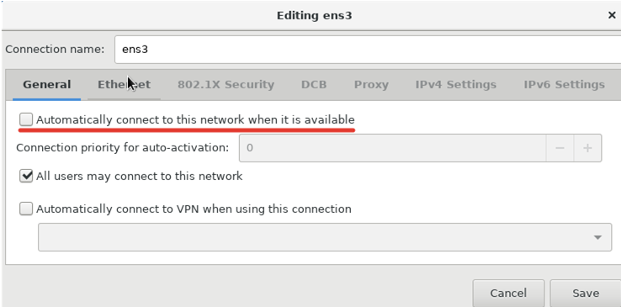Enable automatically connect to VPN checkbox
This screenshot has width=621, height=307.
26,209
